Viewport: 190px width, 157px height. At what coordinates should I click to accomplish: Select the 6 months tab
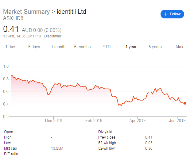82,47
